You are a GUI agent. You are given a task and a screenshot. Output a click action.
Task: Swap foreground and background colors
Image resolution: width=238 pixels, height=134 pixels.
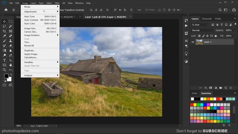pyautogui.click(x=11, y=74)
